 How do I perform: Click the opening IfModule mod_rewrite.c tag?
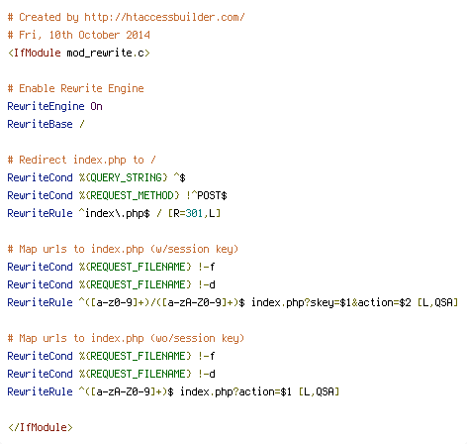[x=79, y=53]
